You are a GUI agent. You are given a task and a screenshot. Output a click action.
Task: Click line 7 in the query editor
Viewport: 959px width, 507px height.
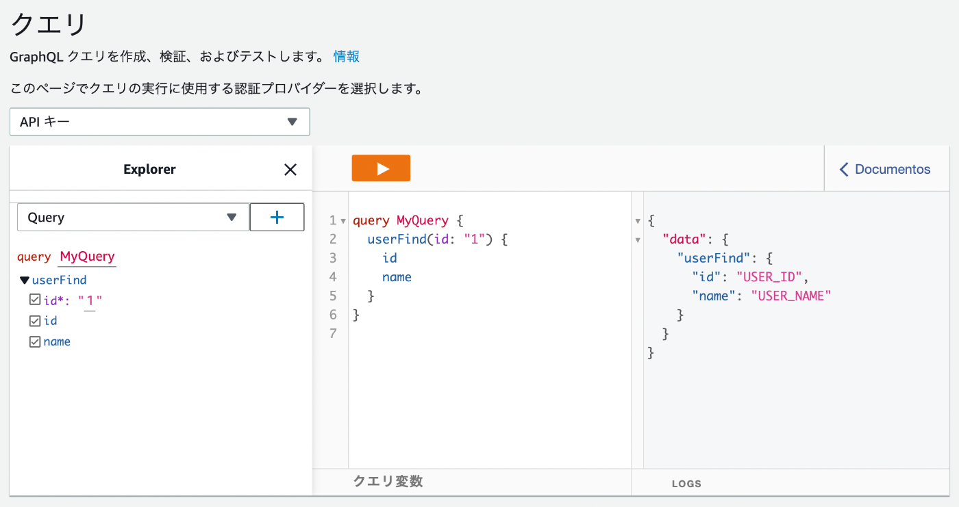pos(480,334)
